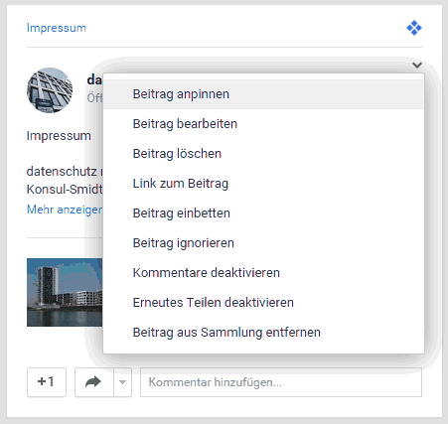Click the share arrow icon
Viewport: 448px width, 424px height.
[94, 382]
